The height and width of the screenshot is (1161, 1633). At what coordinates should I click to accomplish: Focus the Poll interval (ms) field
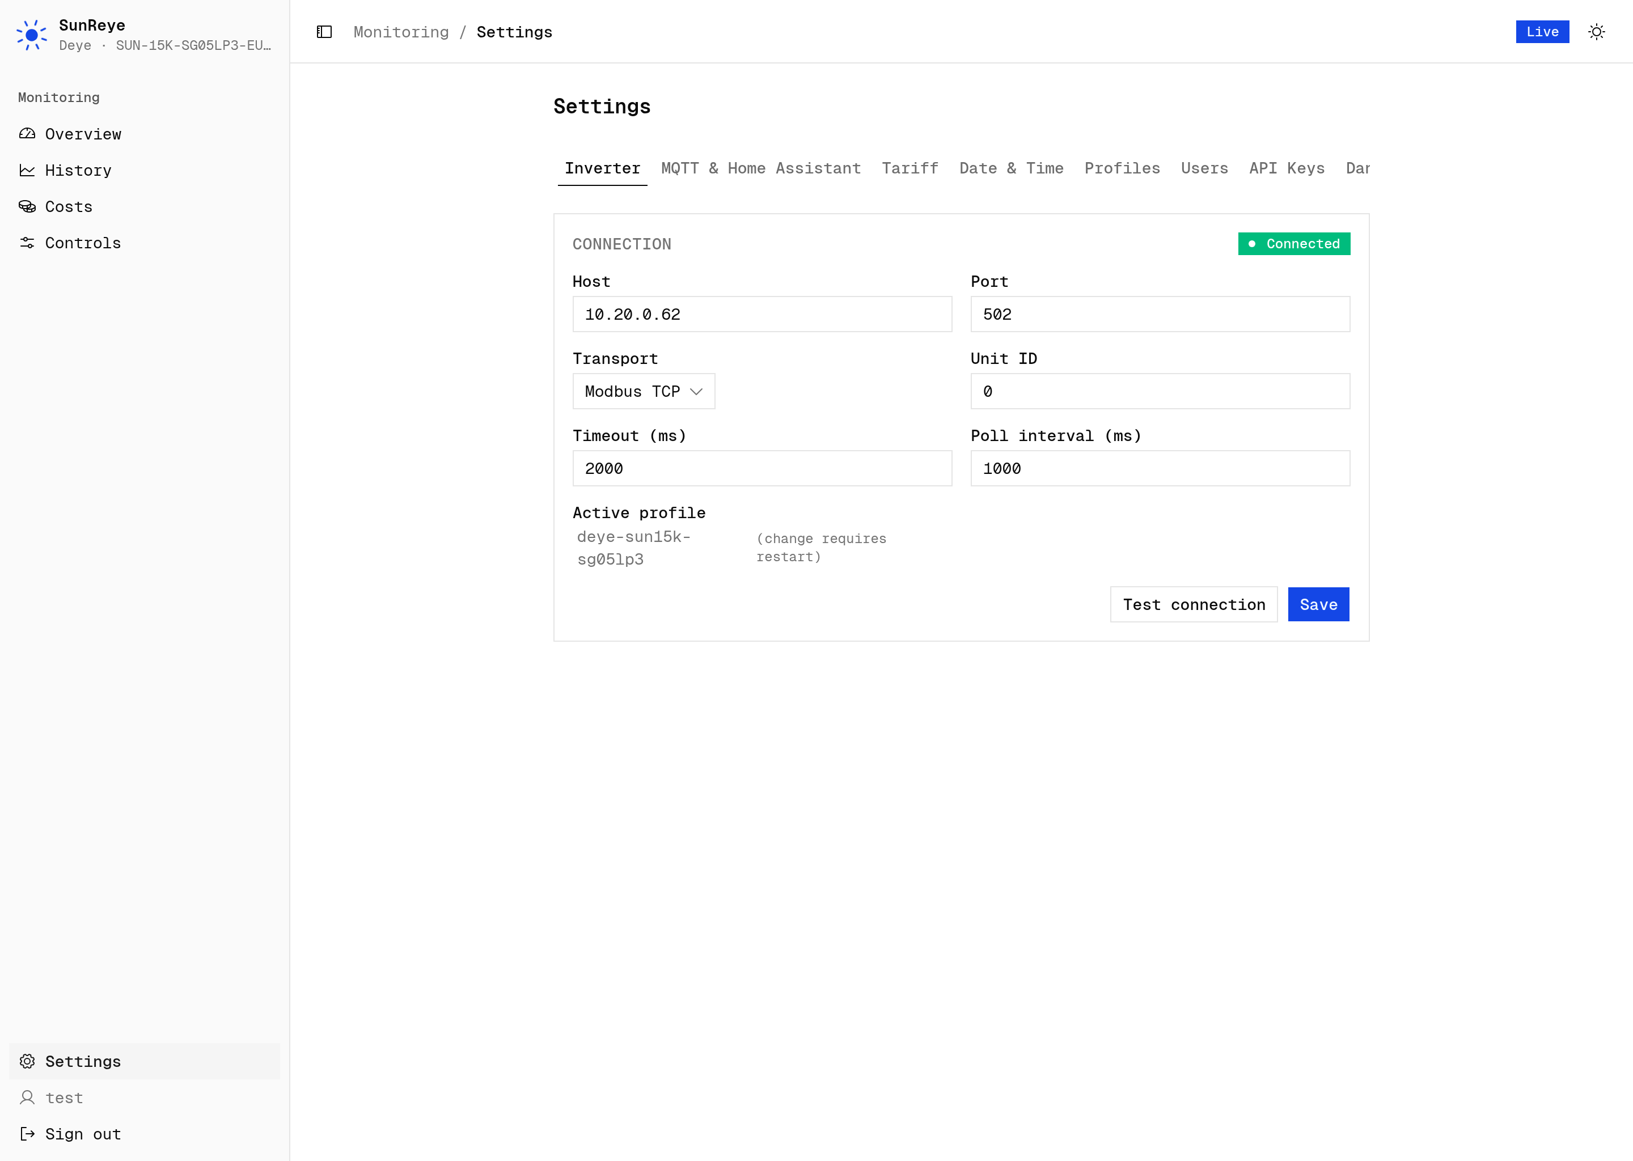coord(1160,468)
